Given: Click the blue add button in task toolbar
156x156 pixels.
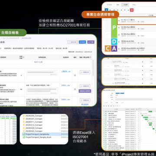Looking at the screenshot, I should click(x=106, y=10).
